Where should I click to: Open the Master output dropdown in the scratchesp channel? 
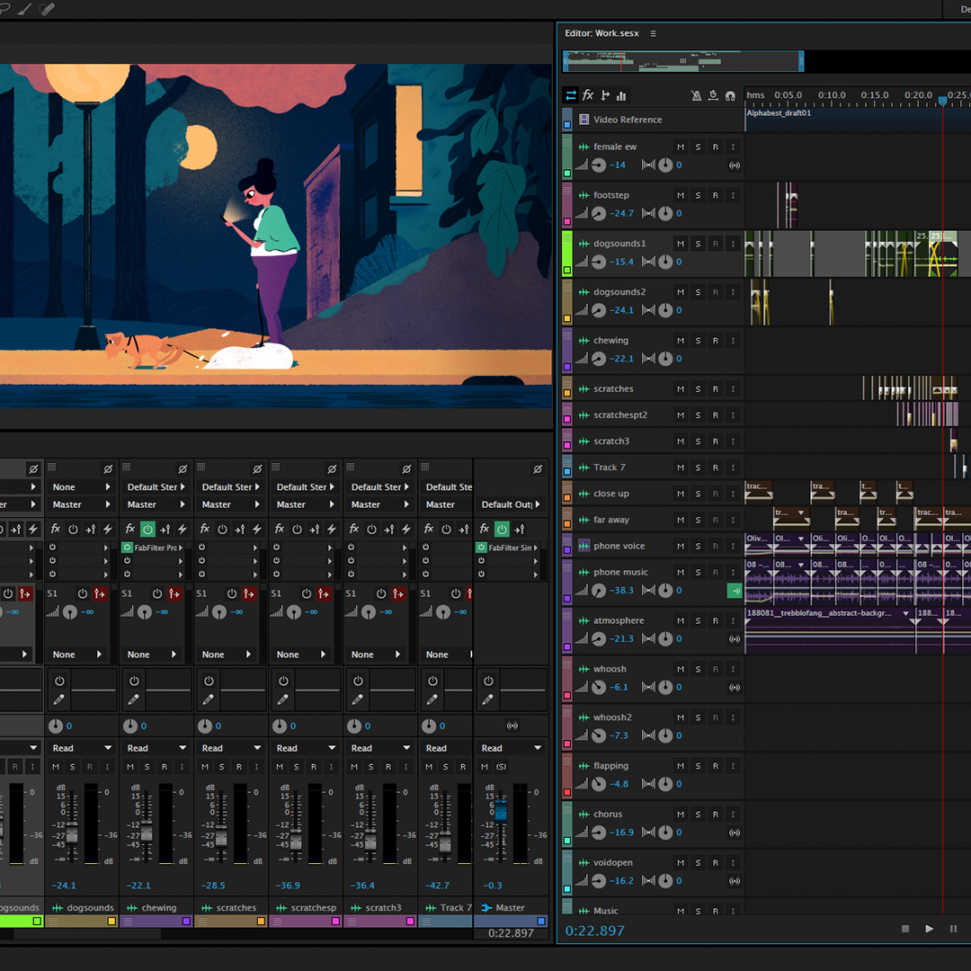click(305, 504)
